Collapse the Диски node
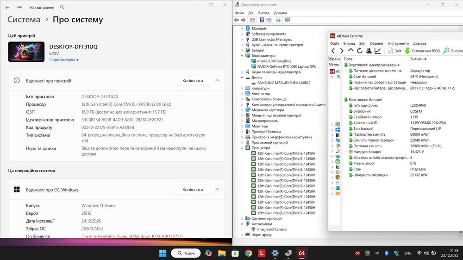 (242, 78)
